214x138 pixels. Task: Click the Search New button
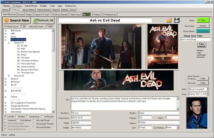click(17, 20)
